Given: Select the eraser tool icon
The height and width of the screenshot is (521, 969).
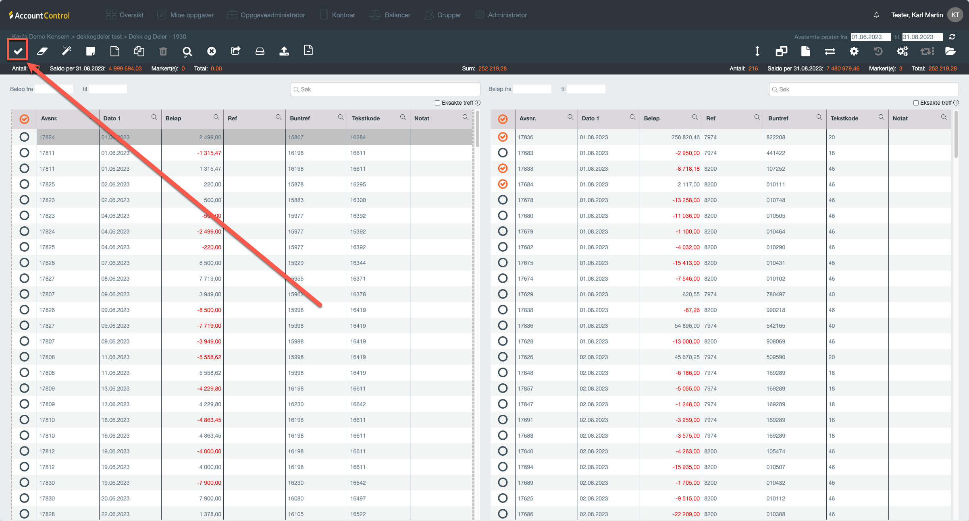Looking at the screenshot, I should (42, 51).
